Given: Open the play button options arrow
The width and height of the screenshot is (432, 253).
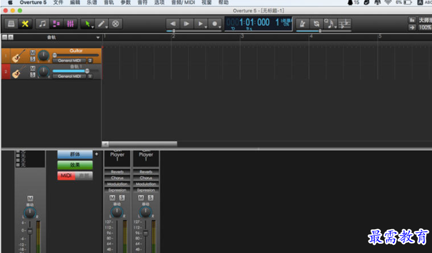Looking at the screenshot, I should point(206,27).
